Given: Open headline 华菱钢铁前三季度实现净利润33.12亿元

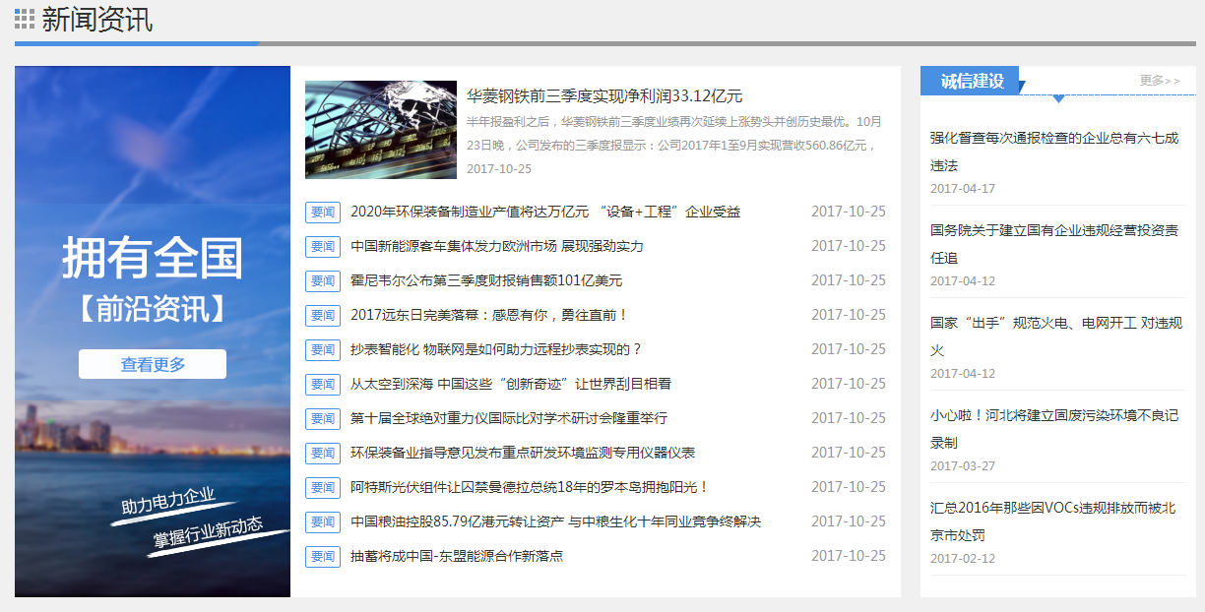Looking at the screenshot, I should click(x=603, y=95).
